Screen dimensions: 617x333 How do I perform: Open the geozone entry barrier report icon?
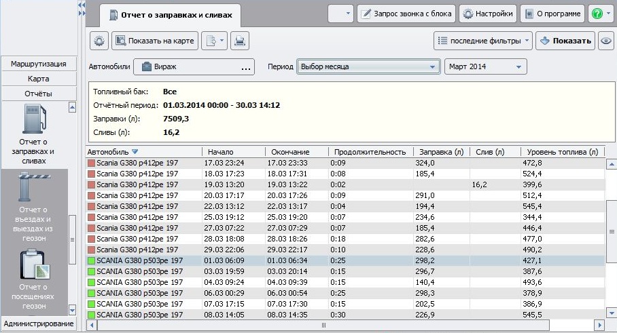pos(34,188)
